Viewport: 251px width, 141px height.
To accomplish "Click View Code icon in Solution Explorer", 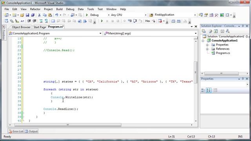I will [222, 31].
